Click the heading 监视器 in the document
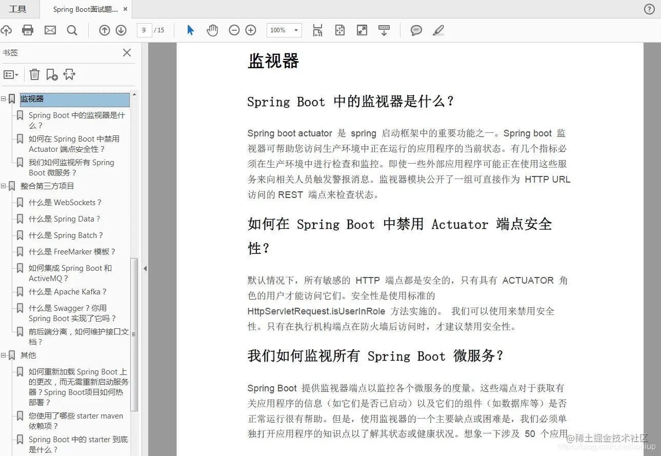The width and height of the screenshot is (661, 456). [273, 61]
